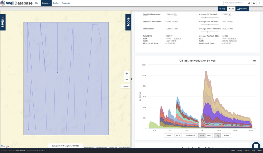Switch to the Analytics view tab
The image size is (263, 153).
click(x=242, y=9)
